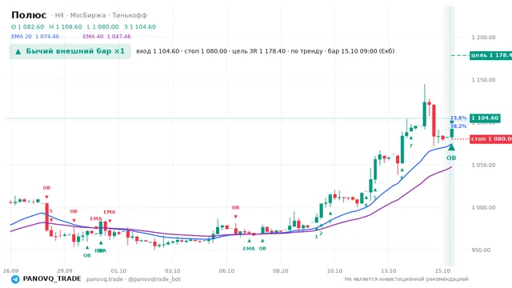
Task: Click the red OB marker near 06.10
Action: click(x=235, y=208)
